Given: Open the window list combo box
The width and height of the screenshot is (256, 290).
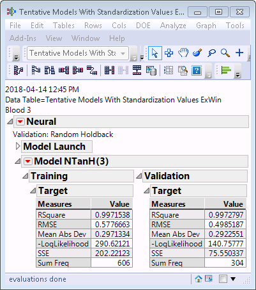Looking at the screenshot, I should (78, 53).
